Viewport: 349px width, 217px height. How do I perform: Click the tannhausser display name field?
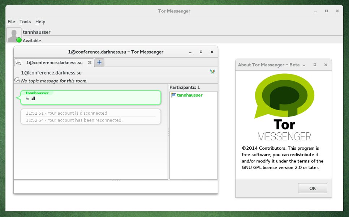coord(182,32)
